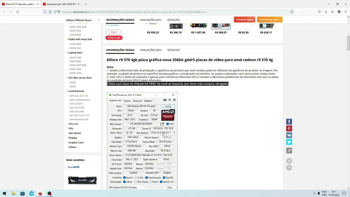350x197 pixels.
Task: Click the R$ 959,23 product price
Action: click(x=153, y=32)
